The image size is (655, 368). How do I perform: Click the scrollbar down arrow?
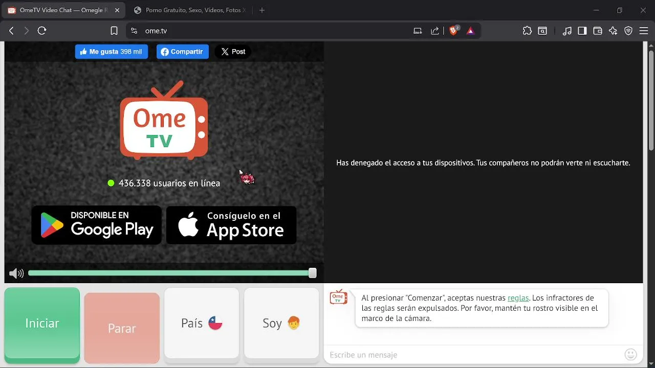point(651,363)
